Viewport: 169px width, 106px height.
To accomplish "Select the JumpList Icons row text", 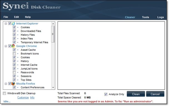I will 29,69.
